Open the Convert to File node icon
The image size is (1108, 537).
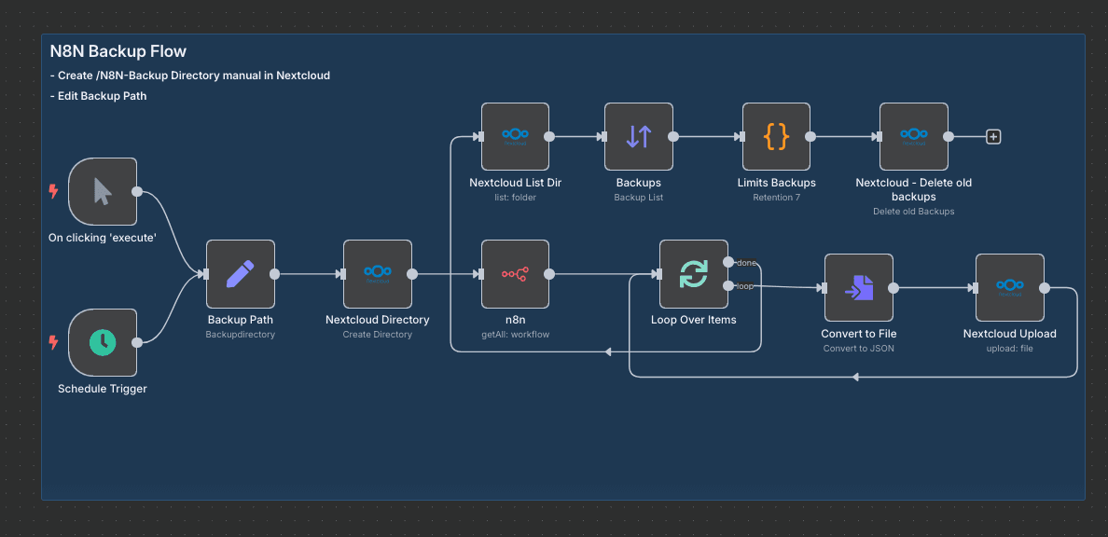pos(859,287)
